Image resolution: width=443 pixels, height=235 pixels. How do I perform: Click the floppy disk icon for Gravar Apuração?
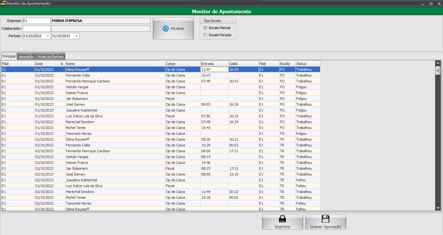[x=325, y=219]
